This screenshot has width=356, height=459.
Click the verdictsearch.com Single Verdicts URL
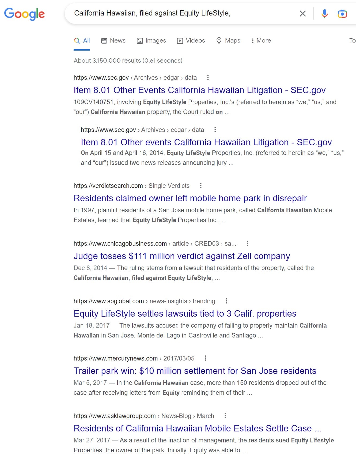pos(131,186)
